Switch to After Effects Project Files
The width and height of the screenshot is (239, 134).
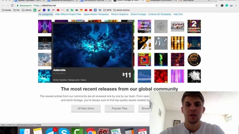68,14
